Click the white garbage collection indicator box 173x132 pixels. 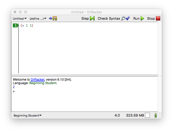[147, 115]
